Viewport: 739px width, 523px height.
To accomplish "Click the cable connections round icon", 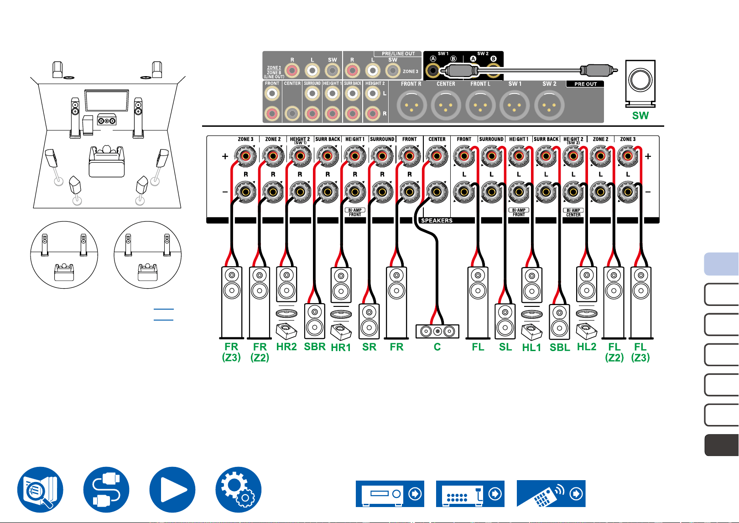I will point(106,490).
